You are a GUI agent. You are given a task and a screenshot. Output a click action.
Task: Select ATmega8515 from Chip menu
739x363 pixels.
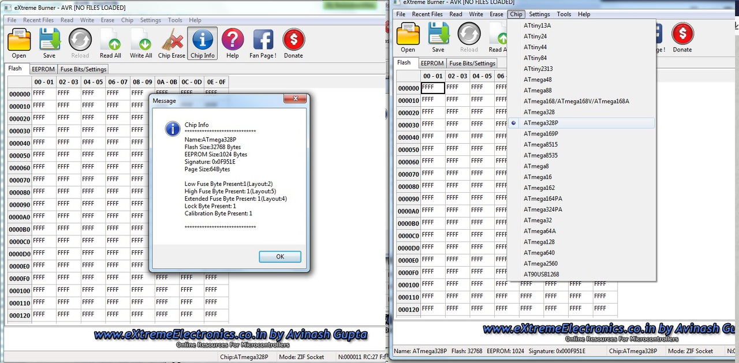[x=581, y=145]
